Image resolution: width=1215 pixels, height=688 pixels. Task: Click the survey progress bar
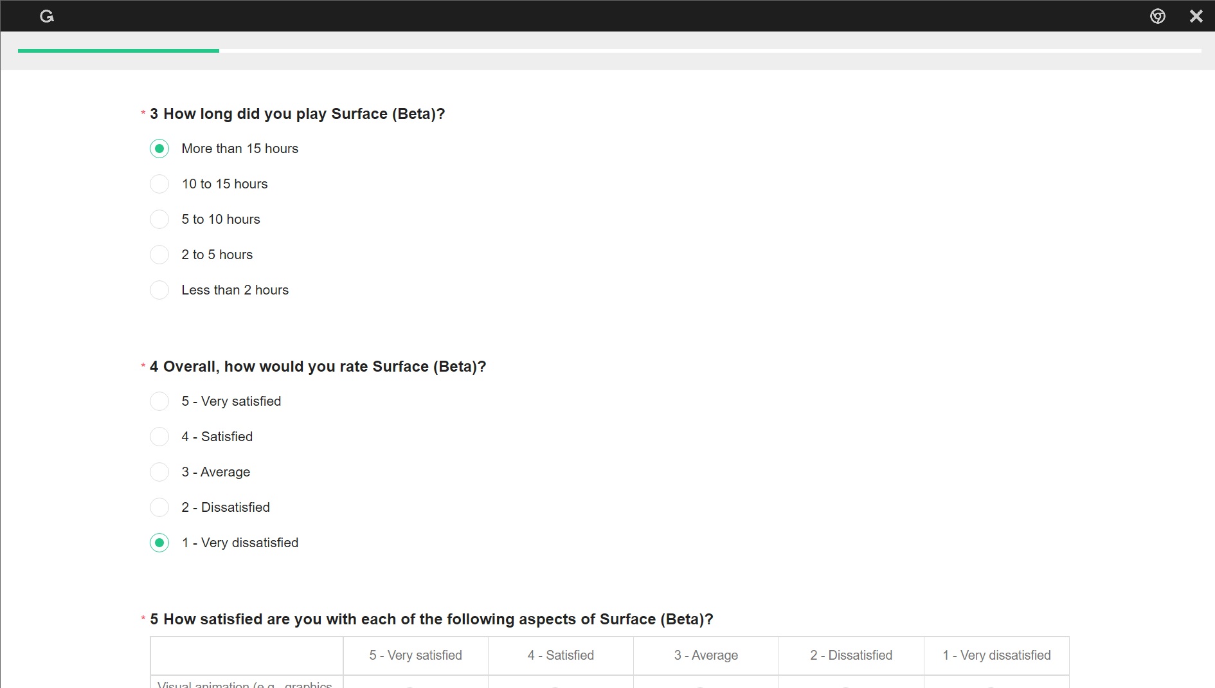pos(609,51)
